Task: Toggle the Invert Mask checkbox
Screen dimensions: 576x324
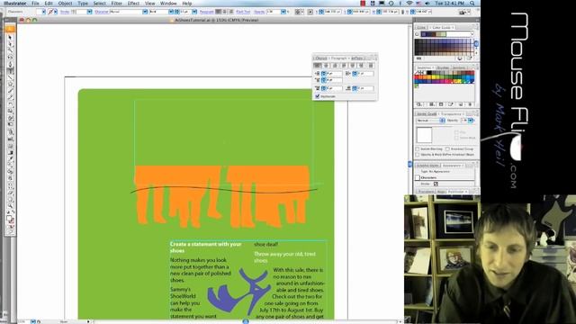Action: [456, 138]
